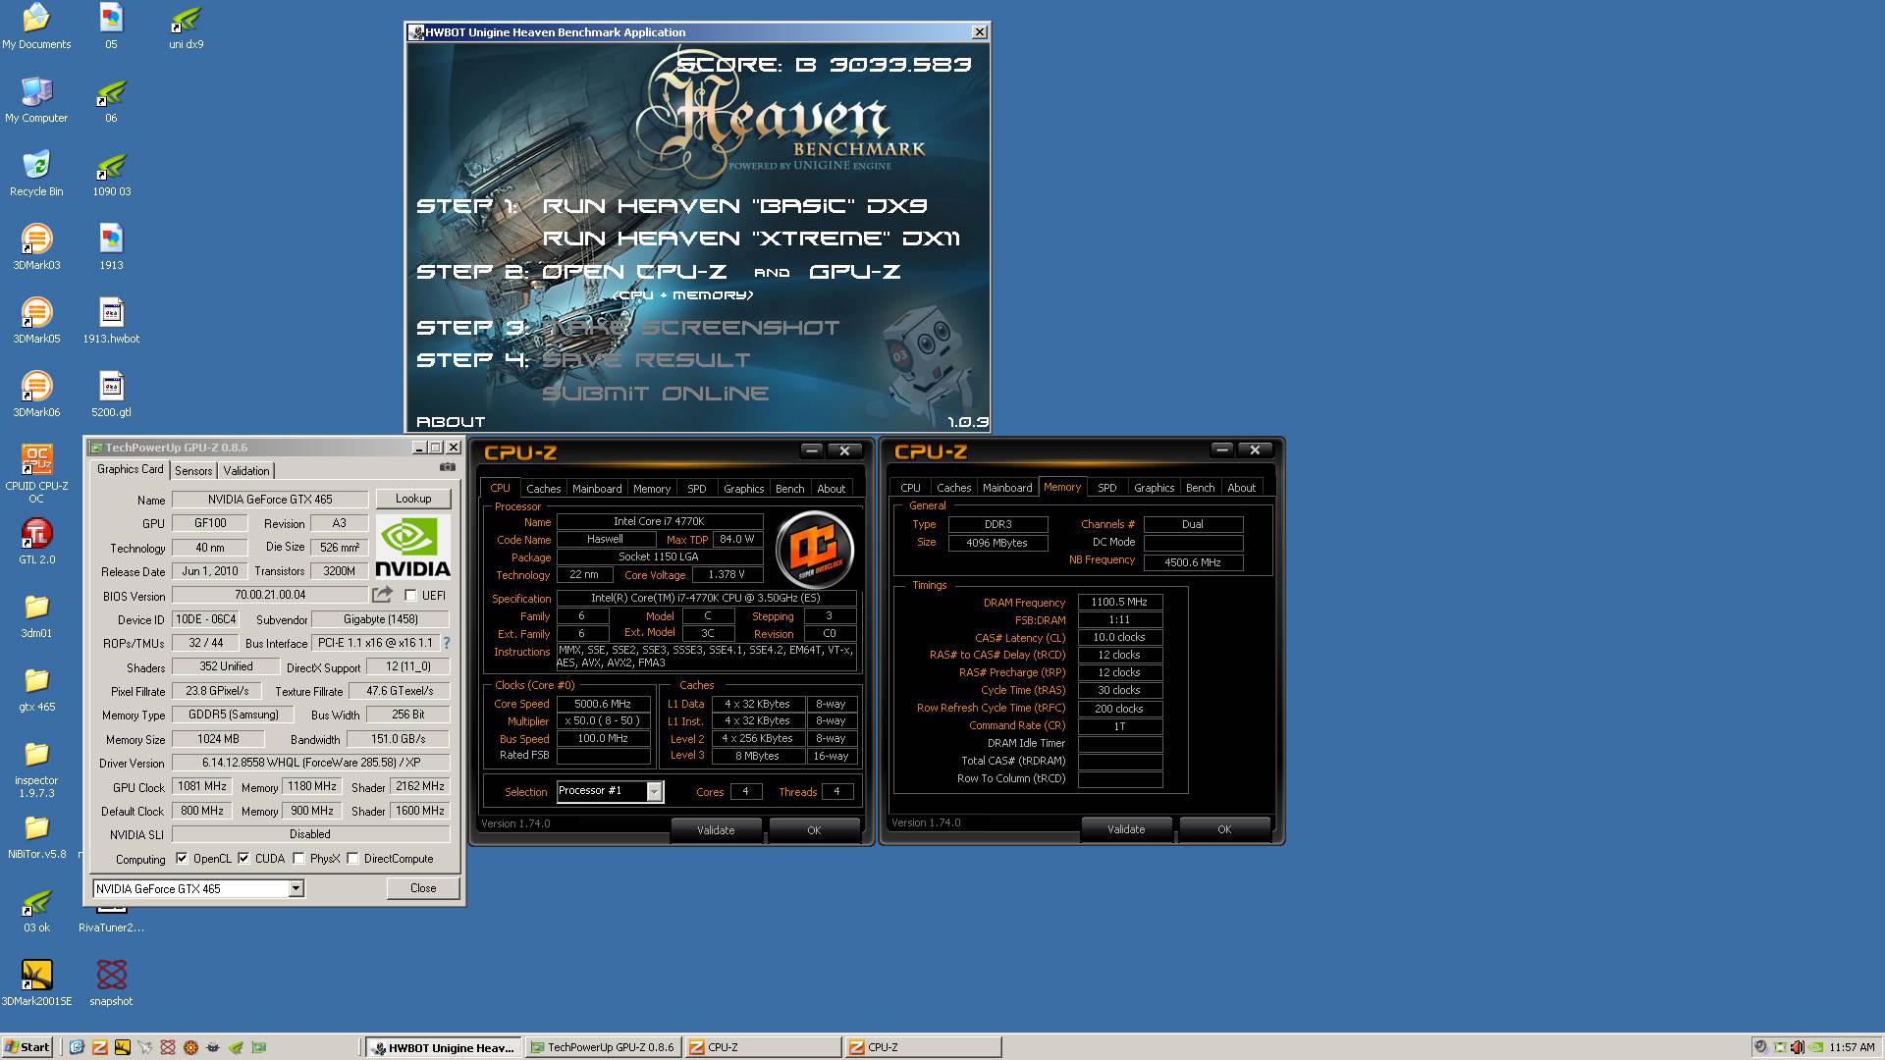
Task: Open the 03 ok NVIDIA shortcut
Action: click(x=36, y=910)
